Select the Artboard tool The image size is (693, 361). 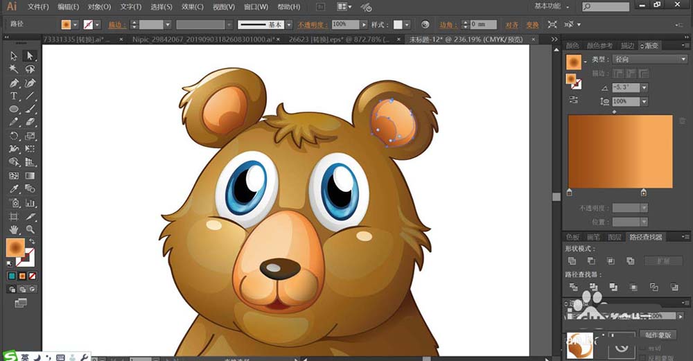tap(14, 216)
